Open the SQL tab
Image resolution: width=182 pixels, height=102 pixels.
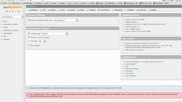[x=43, y=10]
